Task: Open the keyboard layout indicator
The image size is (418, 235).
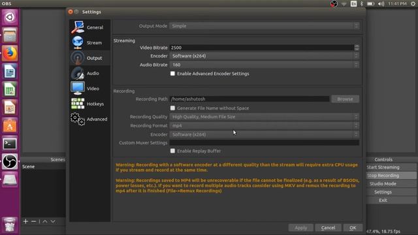Action: point(354,4)
